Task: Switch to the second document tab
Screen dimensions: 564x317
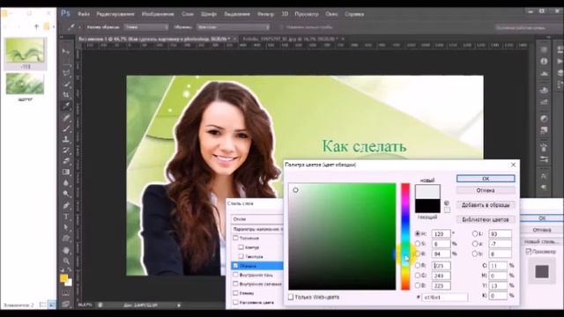Action: [290, 39]
